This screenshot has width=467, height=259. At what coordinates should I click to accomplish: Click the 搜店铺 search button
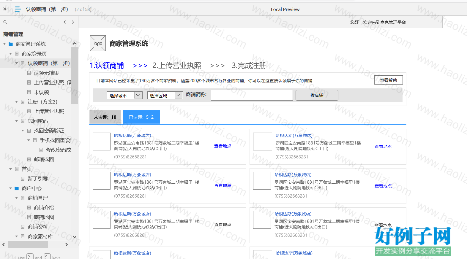tap(317, 95)
